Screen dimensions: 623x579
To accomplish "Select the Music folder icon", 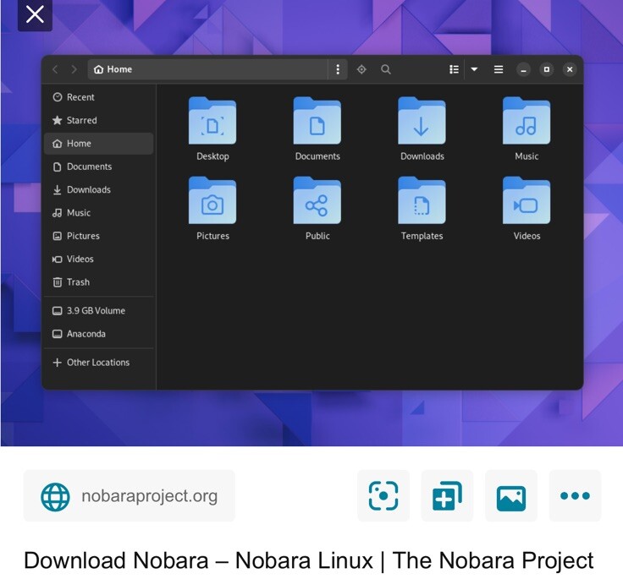I will [x=527, y=121].
